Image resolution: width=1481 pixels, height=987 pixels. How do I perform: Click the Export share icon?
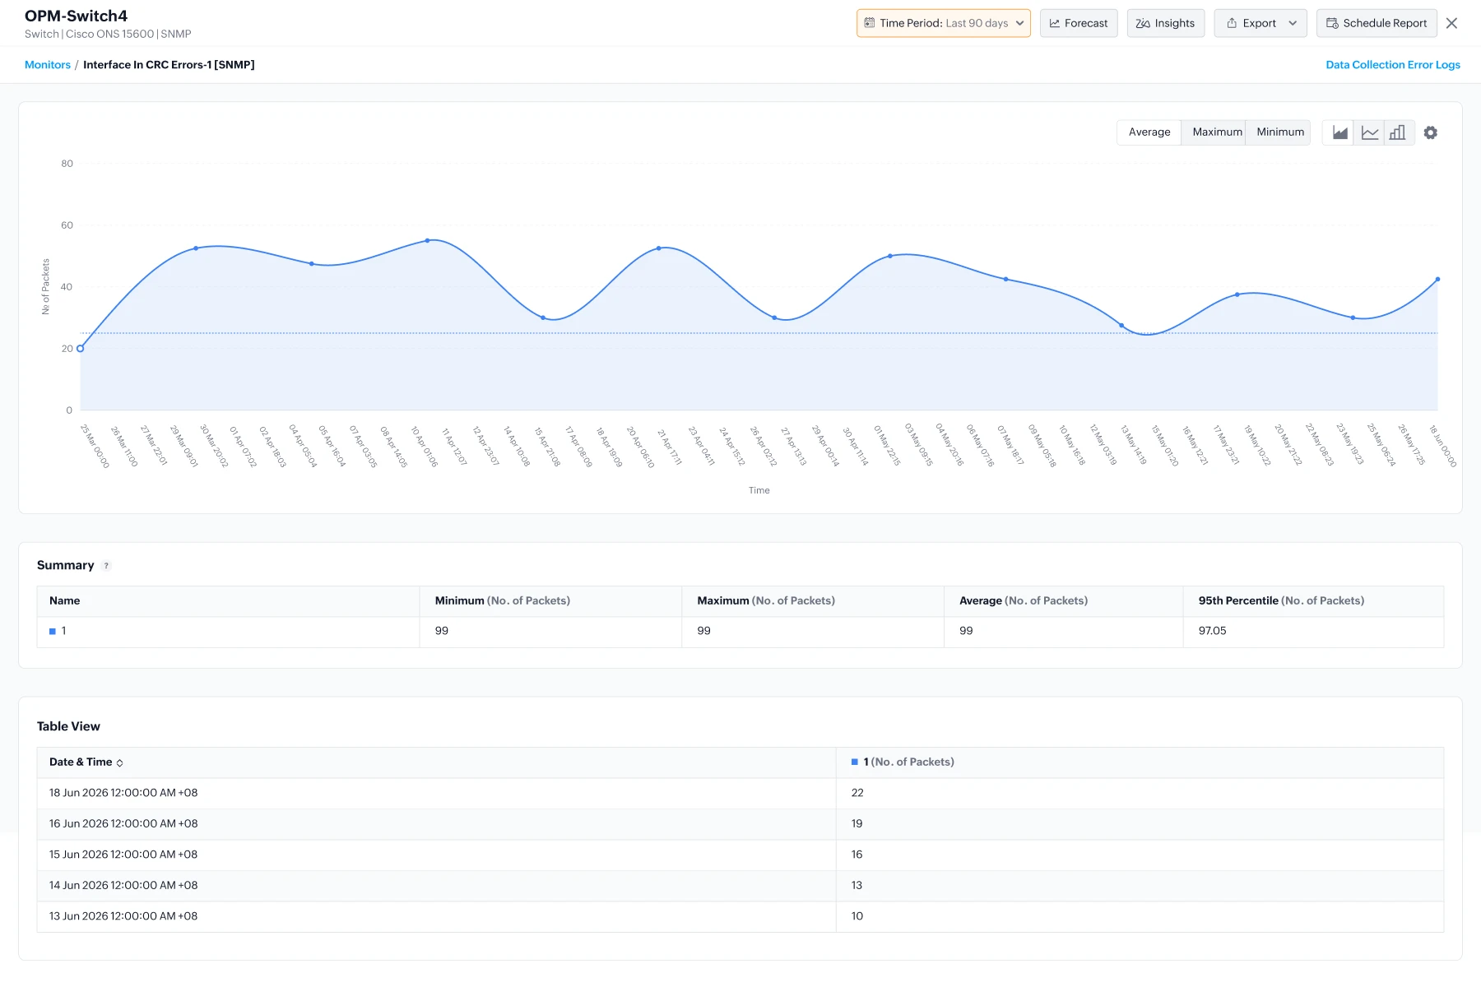point(1232,23)
